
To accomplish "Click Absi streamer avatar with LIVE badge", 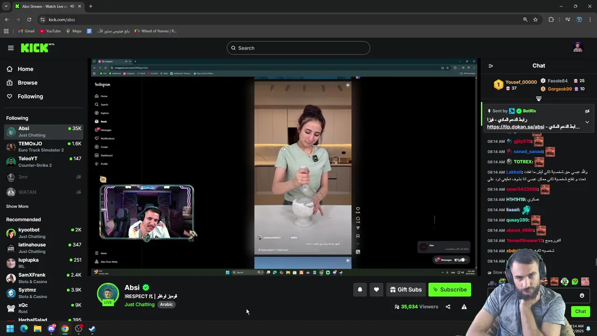I will pyautogui.click(x=108, y=294).
